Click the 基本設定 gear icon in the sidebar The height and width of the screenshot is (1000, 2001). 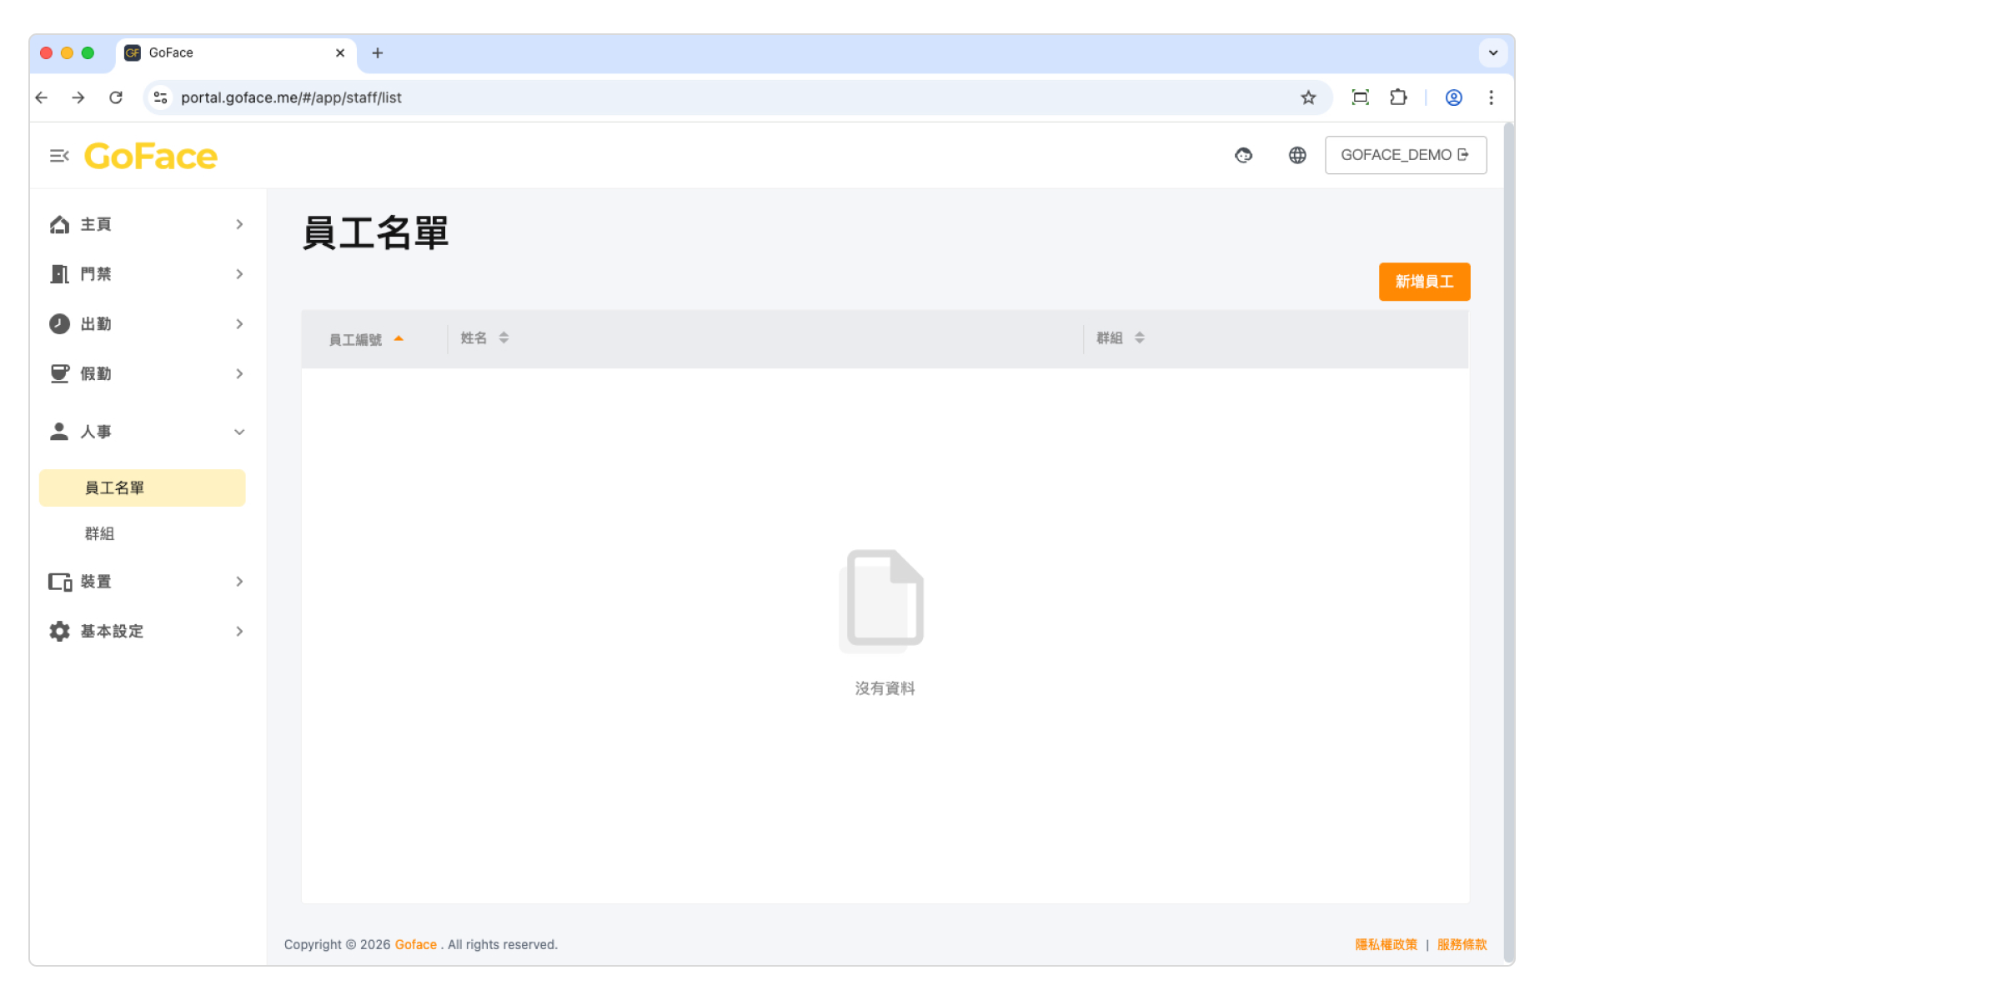59,632
